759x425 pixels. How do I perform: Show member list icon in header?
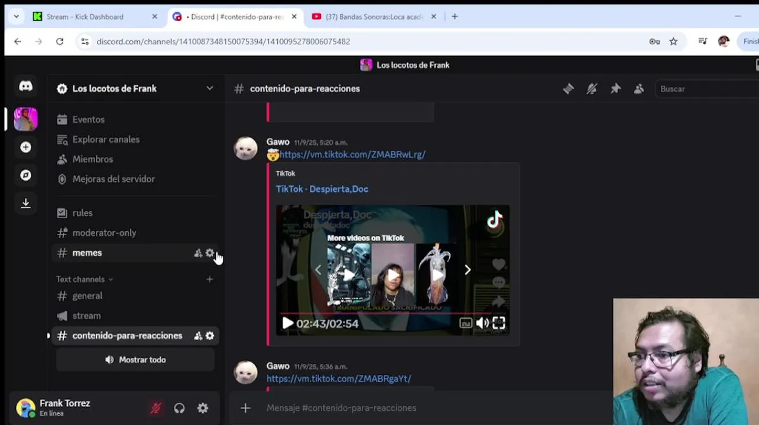tap(639, 89)
